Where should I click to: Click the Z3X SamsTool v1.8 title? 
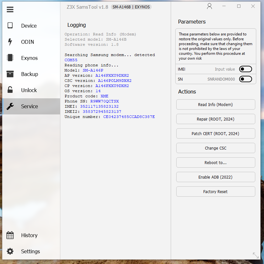[87, 7]
